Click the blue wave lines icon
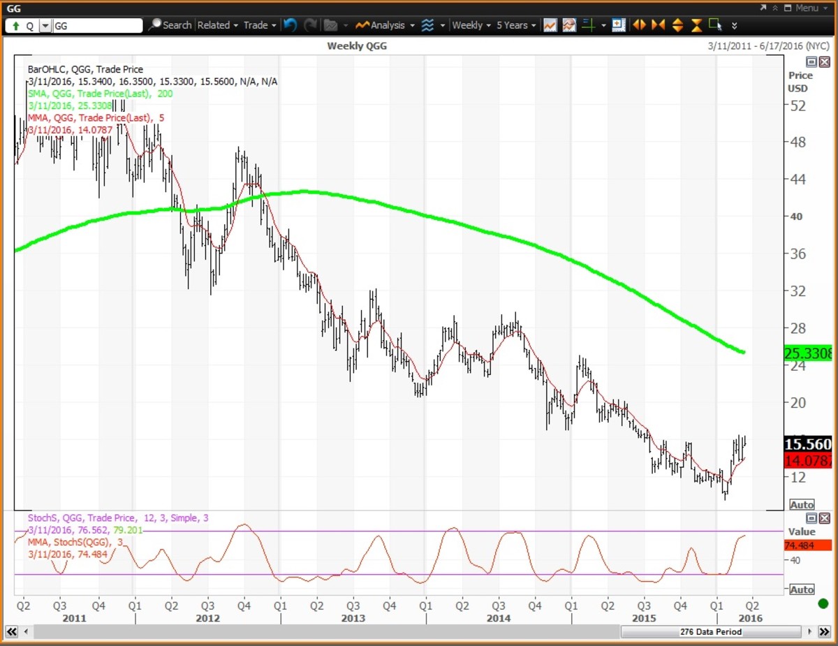838x646 pixels. click(x=427, y=25)
